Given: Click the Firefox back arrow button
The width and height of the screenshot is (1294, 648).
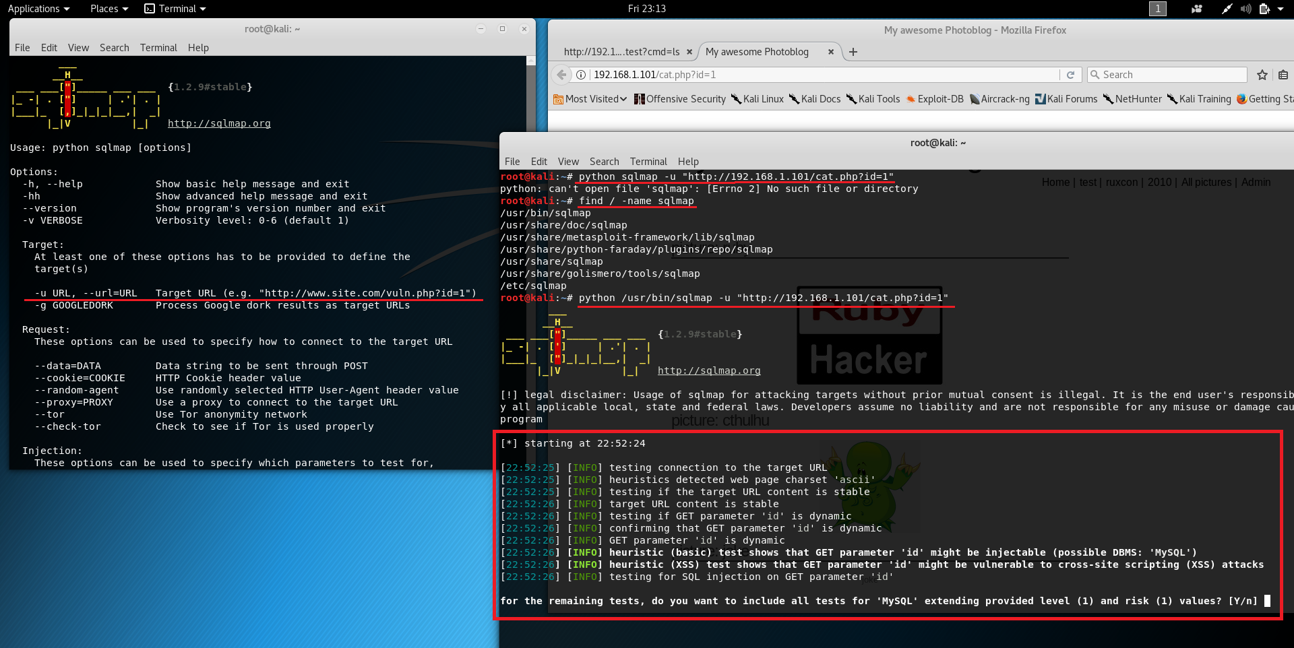Looking at the screenshot, I should pos(561,75).
